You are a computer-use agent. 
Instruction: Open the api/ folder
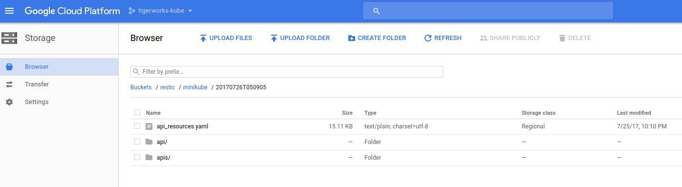[162, 142]
